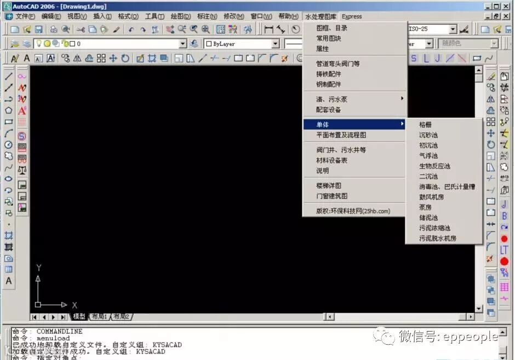Click the horizontal scrollbar right arrow
The height and width of the screenshot is (360, 515).
point(471,317)
